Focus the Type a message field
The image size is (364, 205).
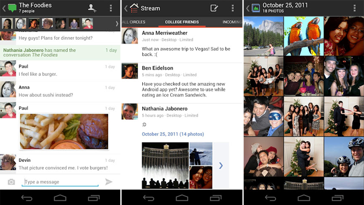coord(60,182)
